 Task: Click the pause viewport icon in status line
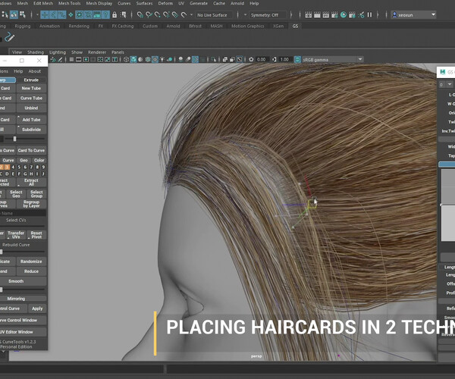point(369,15)
